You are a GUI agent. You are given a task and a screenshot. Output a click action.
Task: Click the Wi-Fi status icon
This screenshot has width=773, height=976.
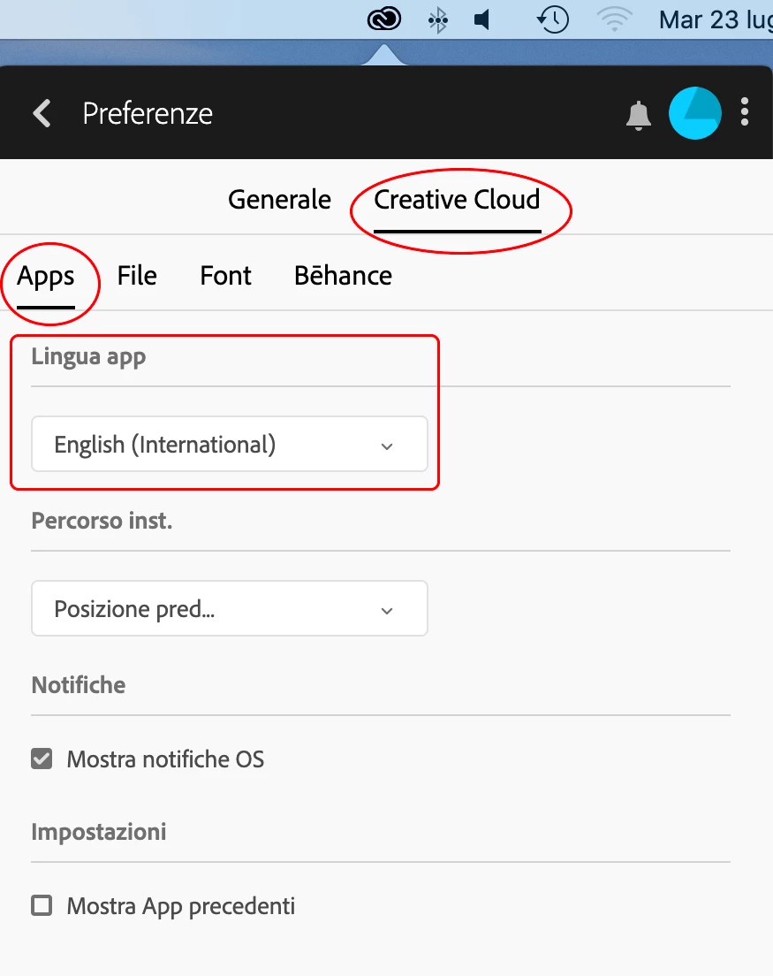click(x=614, y=20)
